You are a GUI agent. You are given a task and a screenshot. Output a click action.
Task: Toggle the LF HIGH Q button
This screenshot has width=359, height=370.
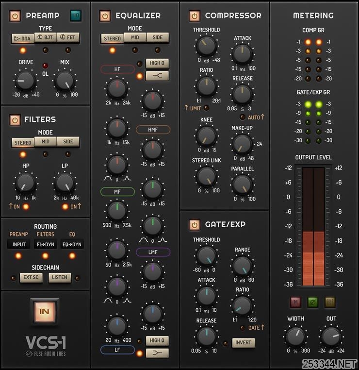(x=157, y=340)
